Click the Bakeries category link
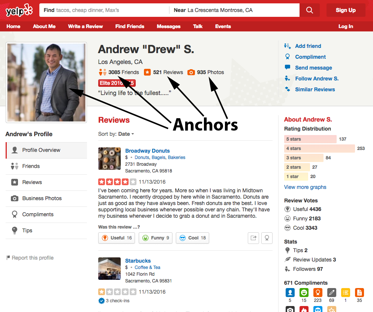This screenshot has width=373, height=312. pyautogui.click(x=177, y=157)
